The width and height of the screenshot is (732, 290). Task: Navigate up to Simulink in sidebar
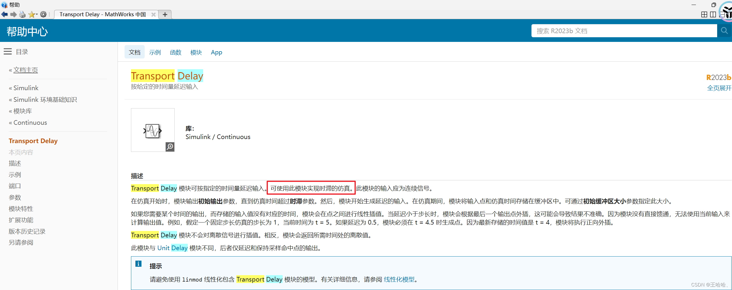26,88
